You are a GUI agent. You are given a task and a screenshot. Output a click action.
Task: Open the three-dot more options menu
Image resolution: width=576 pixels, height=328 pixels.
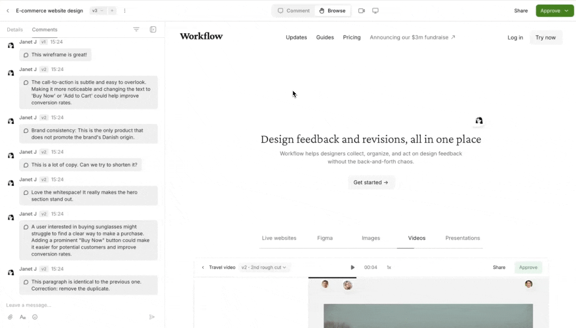[124, 10]
